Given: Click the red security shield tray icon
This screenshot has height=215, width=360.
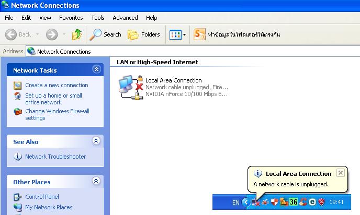Looking at the screenshot, I should coord(322,202).
